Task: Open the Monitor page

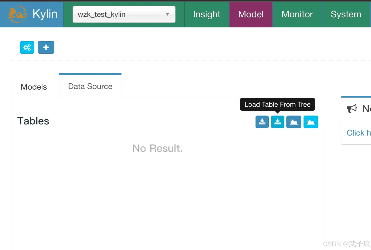Action: [x=297, y=14]
